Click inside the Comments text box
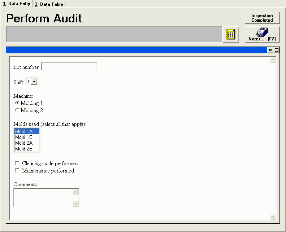The height and width of the screenshot is (232, 286). point(43,197)
